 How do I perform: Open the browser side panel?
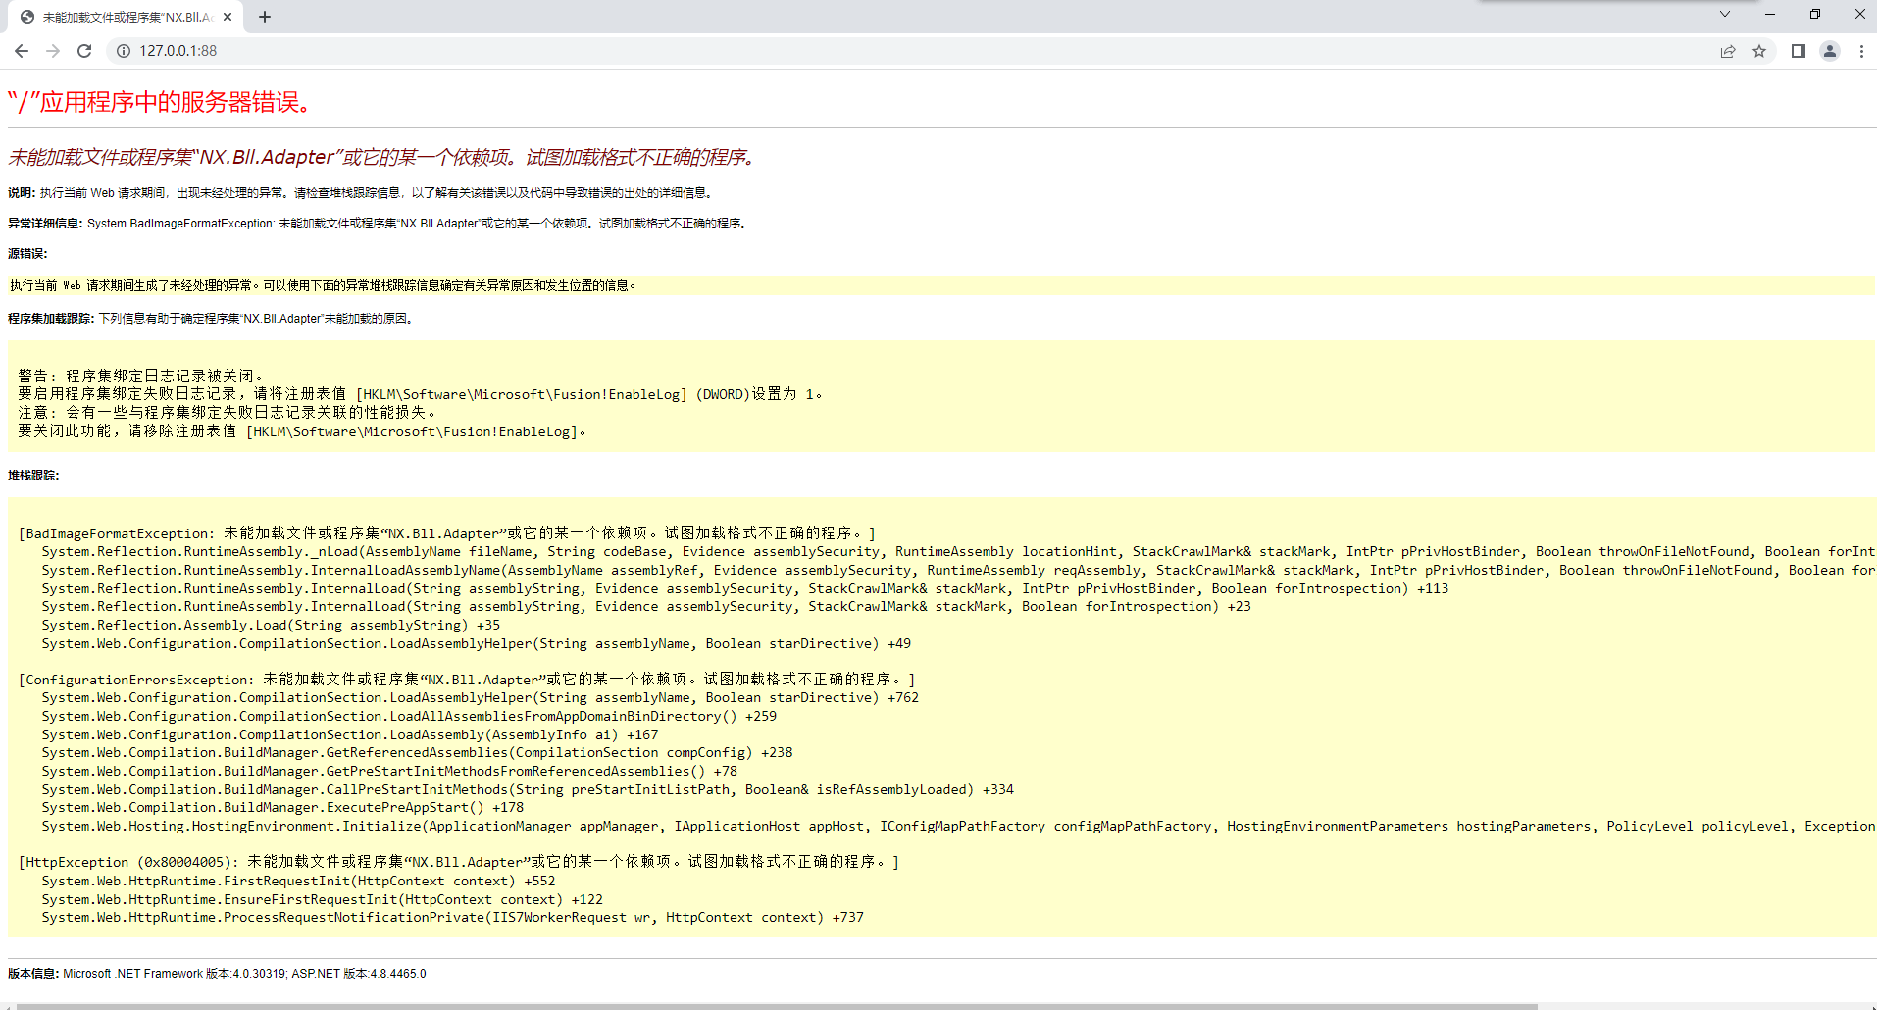click(1799, 51)
